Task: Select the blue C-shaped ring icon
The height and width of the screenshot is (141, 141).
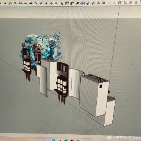Action: [x=61, y=3]
